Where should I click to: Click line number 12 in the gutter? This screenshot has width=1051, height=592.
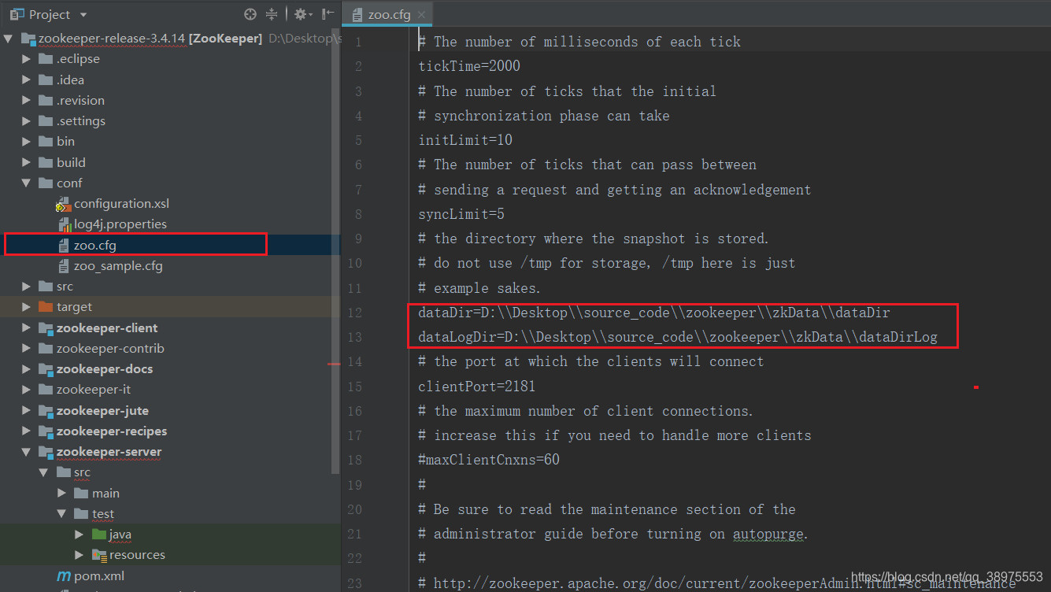(354, 313)
